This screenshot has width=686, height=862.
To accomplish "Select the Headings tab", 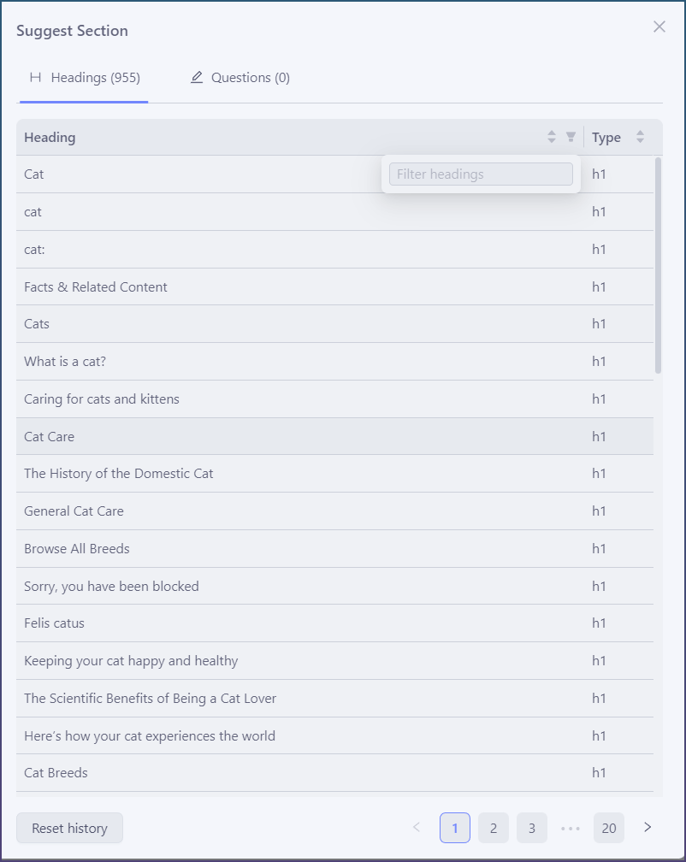I will 85,78.
